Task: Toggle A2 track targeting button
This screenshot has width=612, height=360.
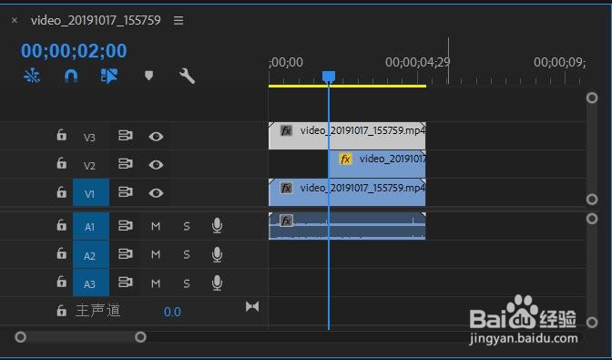Action: tap(91, 254)
